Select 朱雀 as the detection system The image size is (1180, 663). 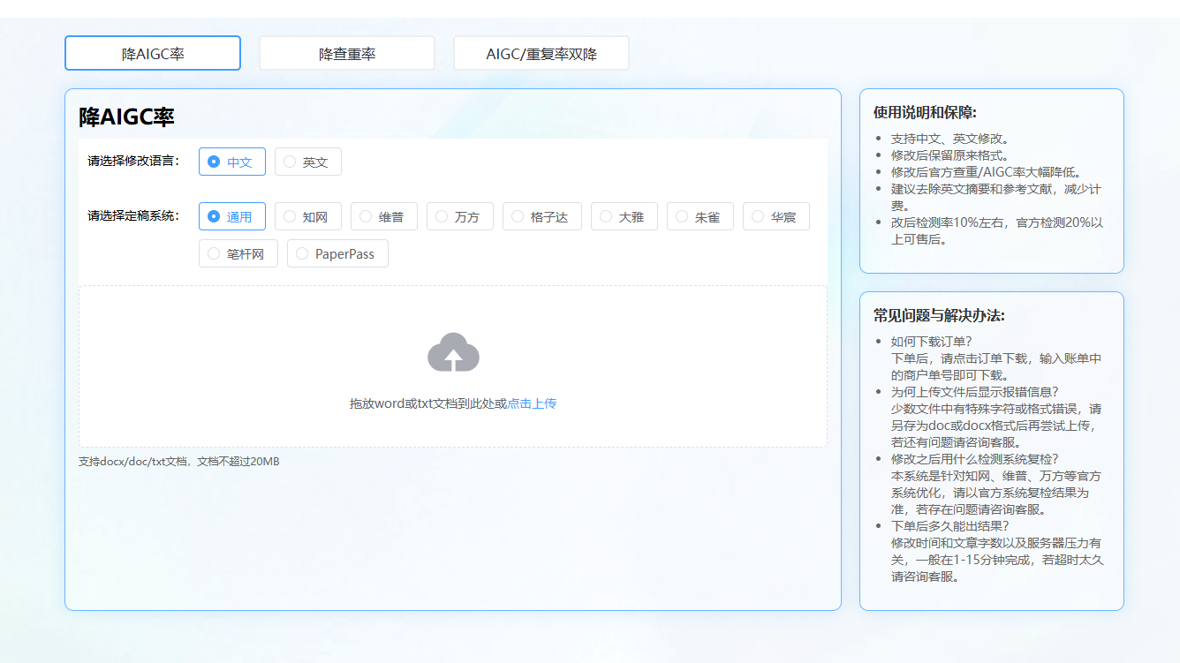click(x=700, y=216)
